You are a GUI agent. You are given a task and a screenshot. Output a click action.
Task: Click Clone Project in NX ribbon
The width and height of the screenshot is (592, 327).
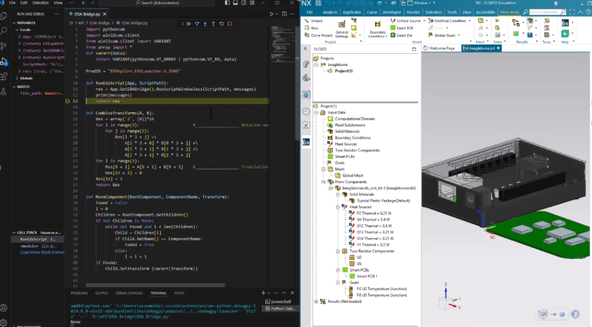point(318,35)
